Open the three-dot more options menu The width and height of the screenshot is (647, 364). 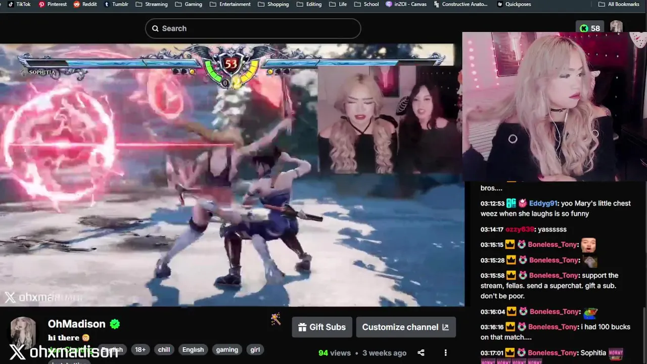tap(445, 353)
